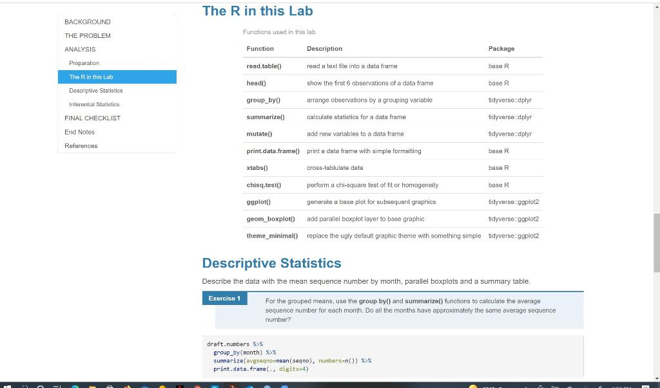Click the 'Functions used in this lab' caption

279,32
